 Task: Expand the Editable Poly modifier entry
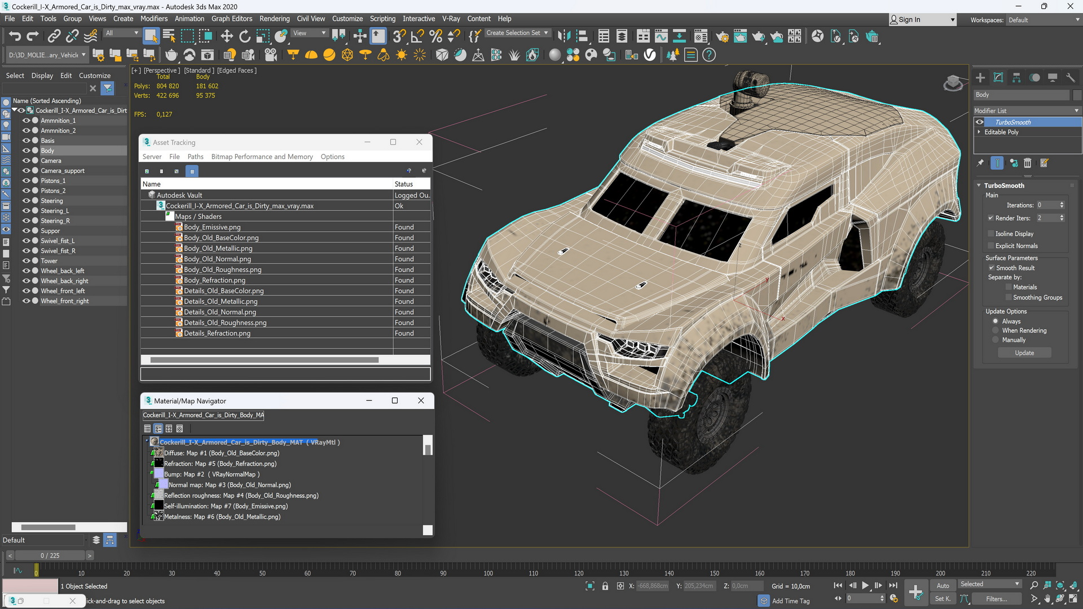[x=979, y=132]
